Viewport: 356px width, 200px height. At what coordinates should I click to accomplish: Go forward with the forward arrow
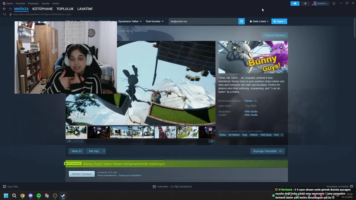point(10,9)
